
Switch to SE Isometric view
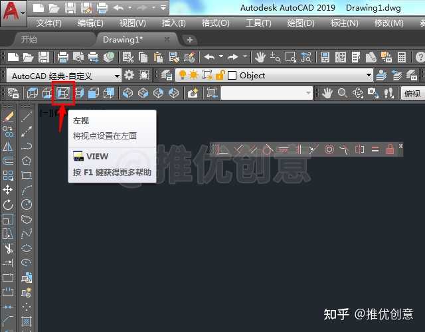[x=143, y=93]
